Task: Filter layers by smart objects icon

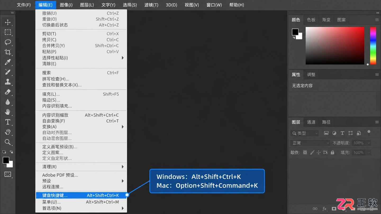Action: coord(359,133)
